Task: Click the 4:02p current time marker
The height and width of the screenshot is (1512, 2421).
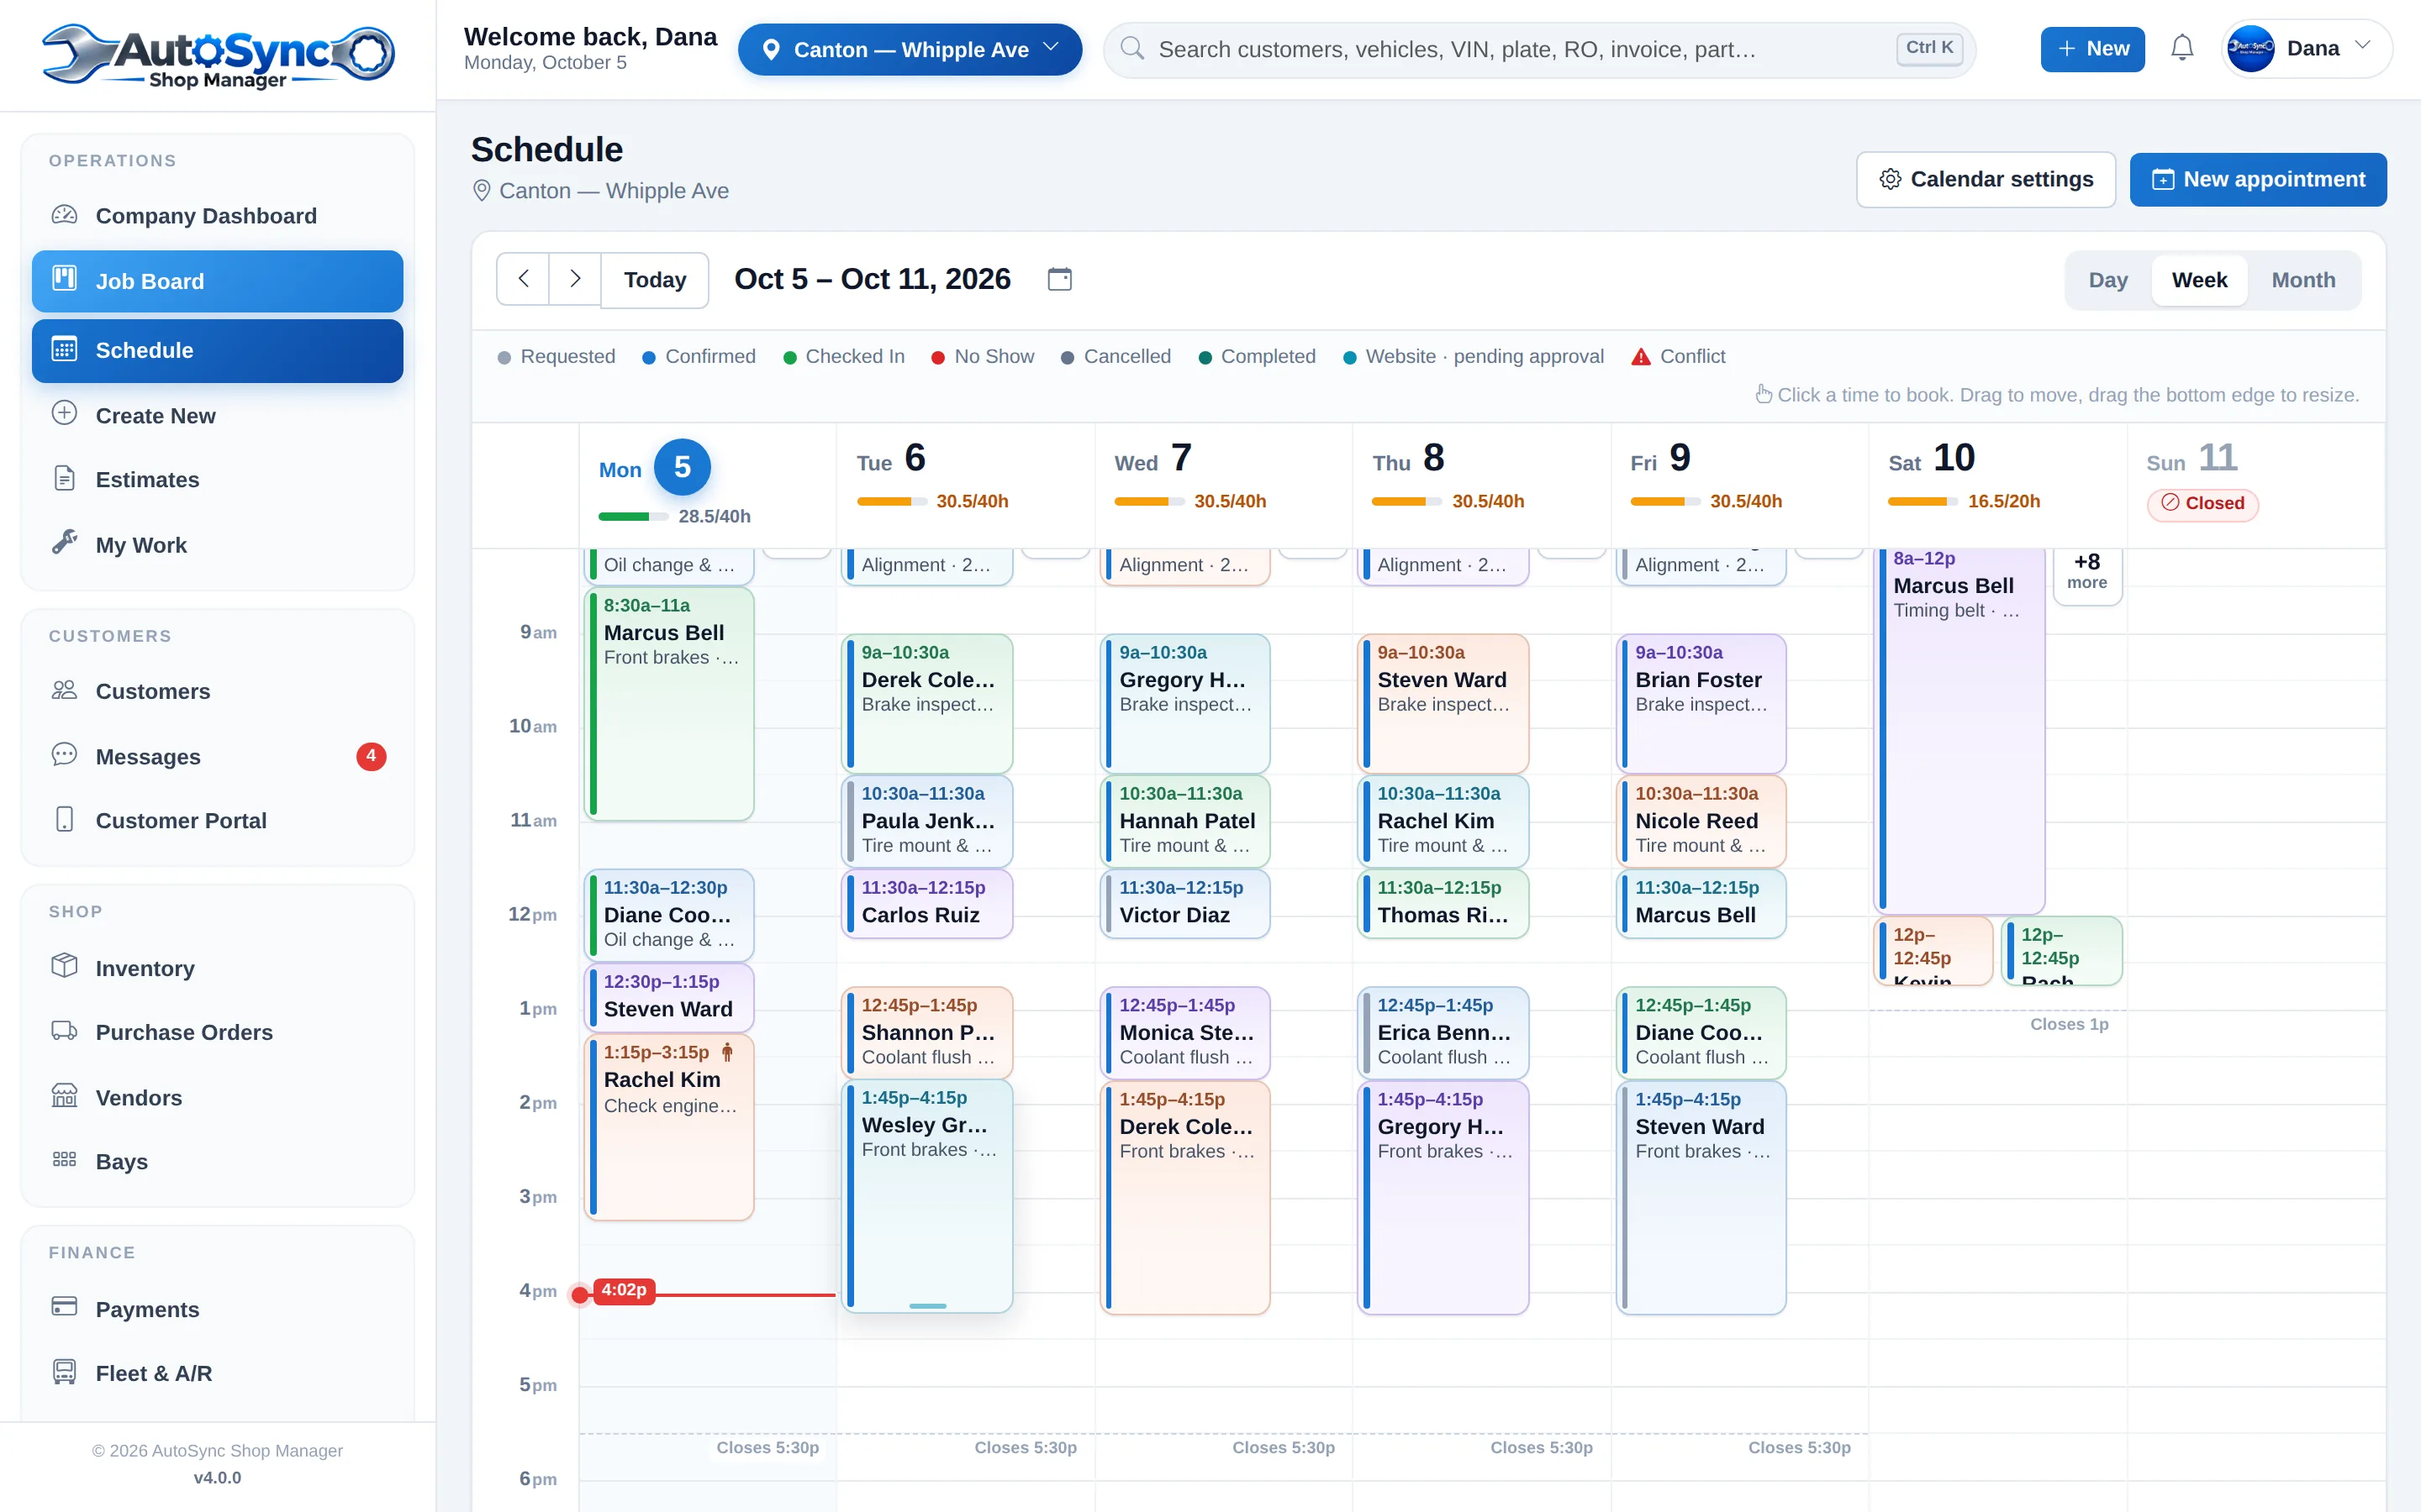Action: pos(623,1291)
